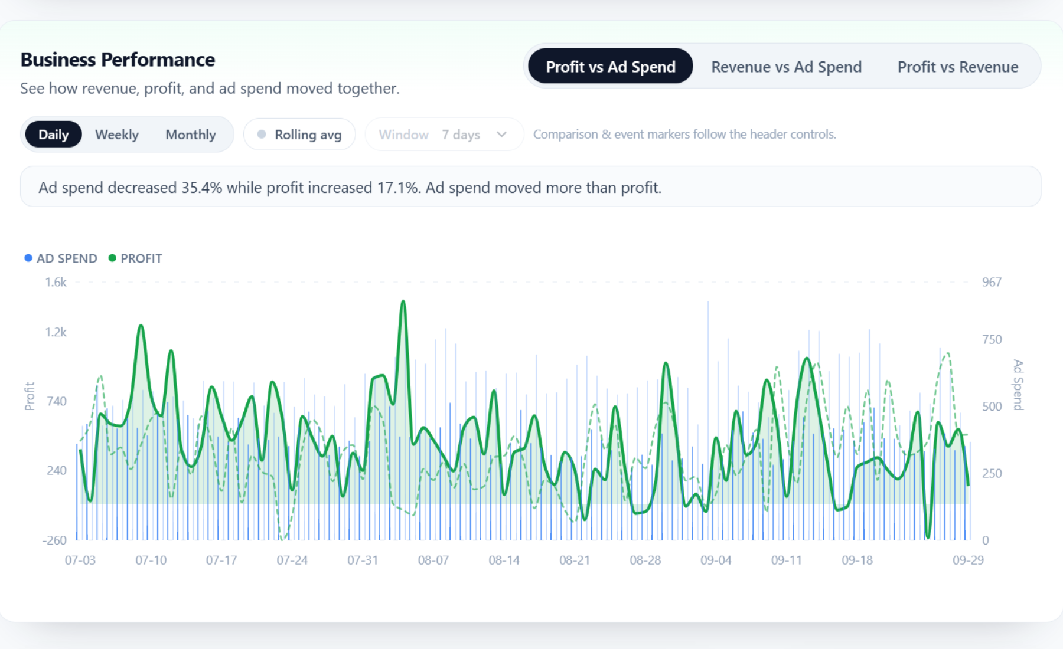Open the Revenue vs Ad Spend tab
The image size is (1063, 649).
pos(786,67)
